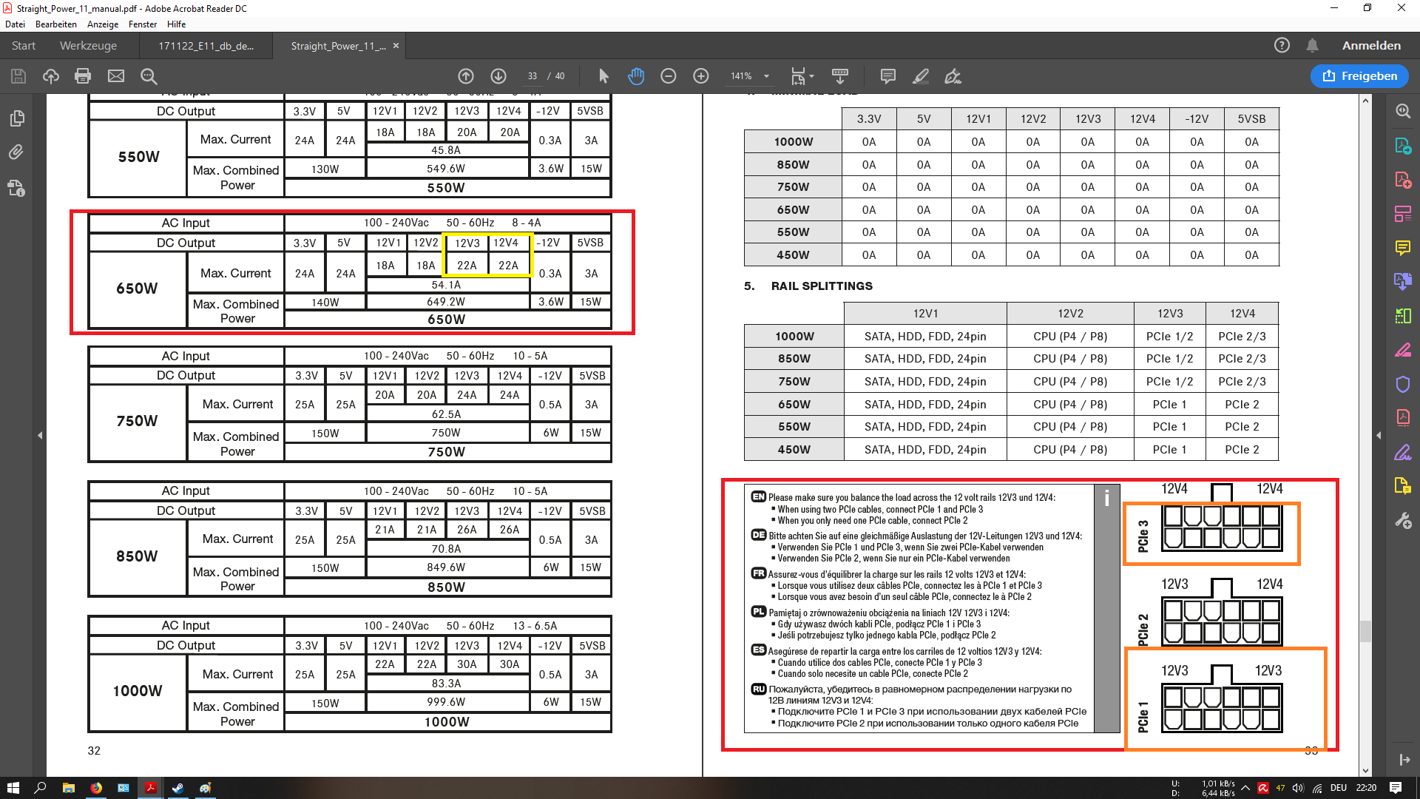Send file by email envelope icon
The height and width of the screenshot is (799, 1420).
(x=116, y=76)
